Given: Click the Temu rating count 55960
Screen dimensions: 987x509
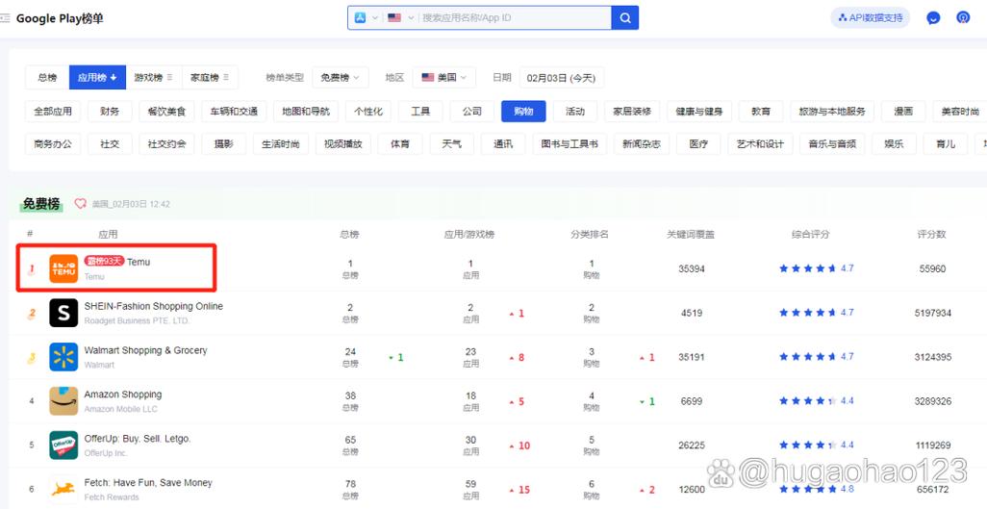Looking at the screenshot, I should click(932, 269).
